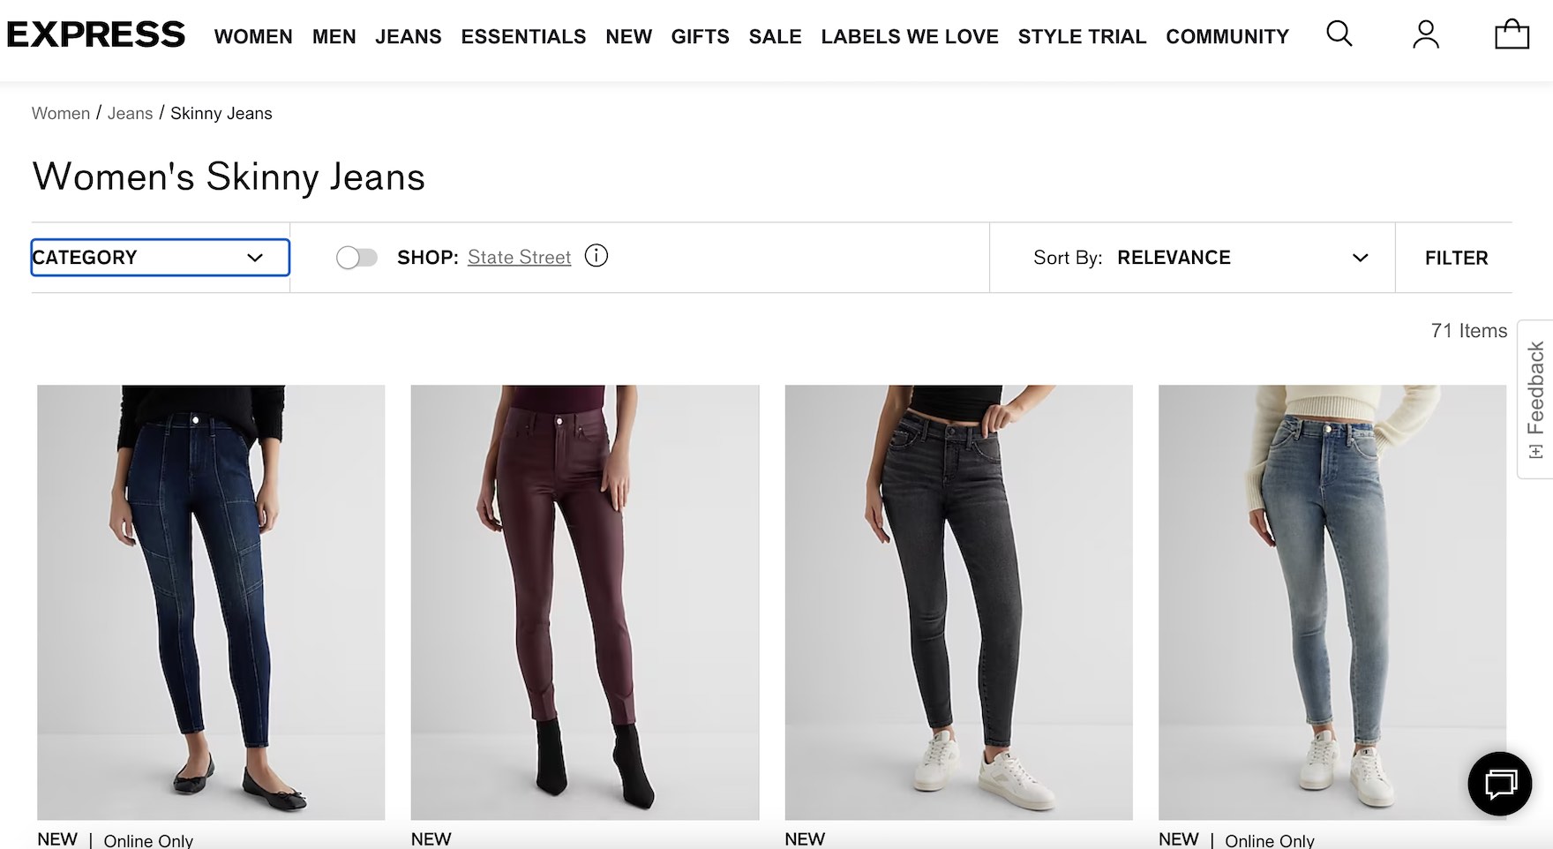The width and height of the screenshot is (1553, 849).
Task: Go to Jeans breadcrumb link
Action: tap(130, 113)
